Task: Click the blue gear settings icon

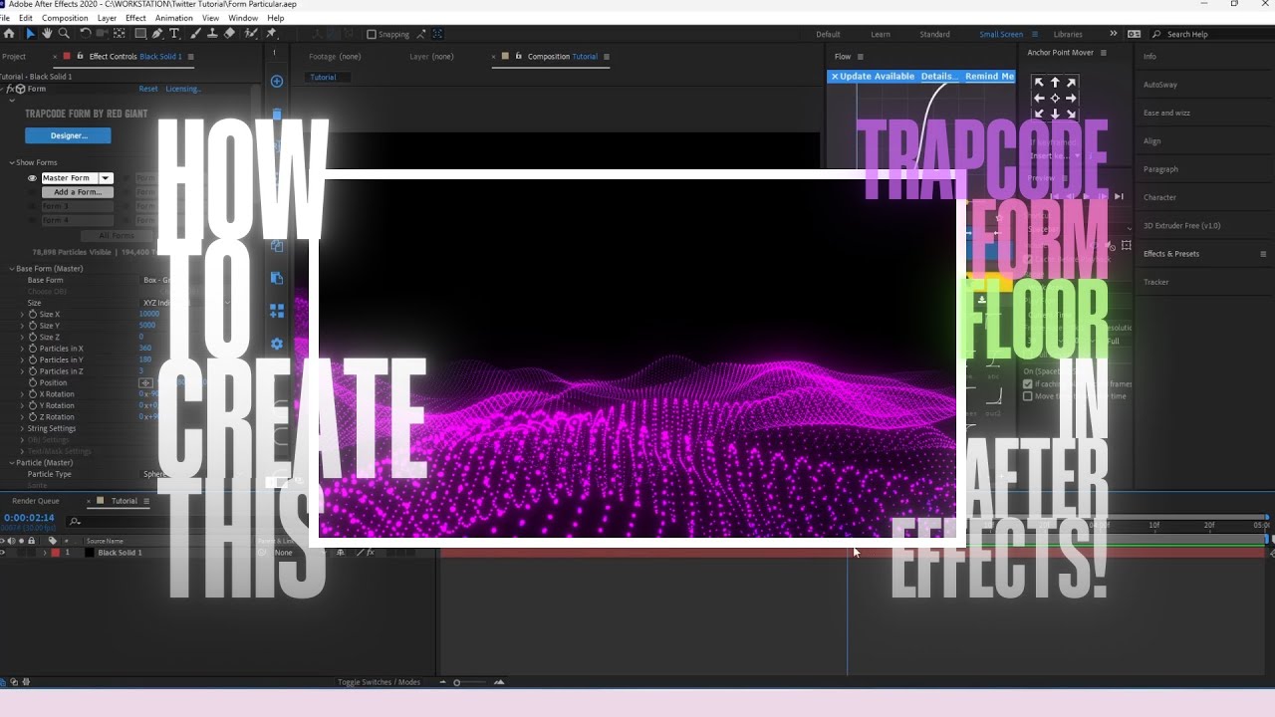Action: pyautogui.click(x=277, y=344)
